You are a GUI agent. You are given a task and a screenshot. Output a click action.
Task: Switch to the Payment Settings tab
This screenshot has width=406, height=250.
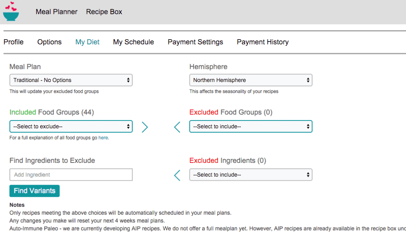tap(195, 42)
